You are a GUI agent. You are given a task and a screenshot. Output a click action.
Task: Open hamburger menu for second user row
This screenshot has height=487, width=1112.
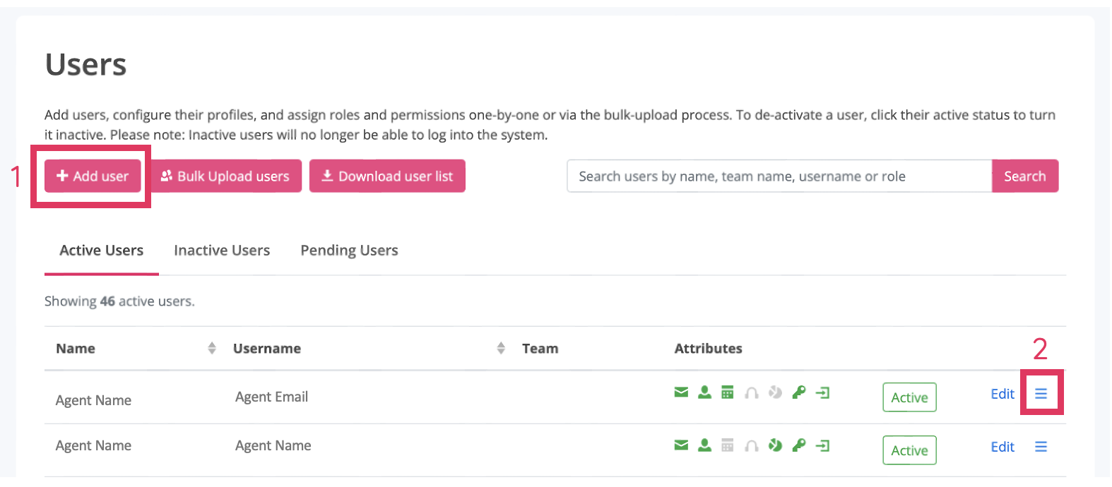[x=1041, y=447]
